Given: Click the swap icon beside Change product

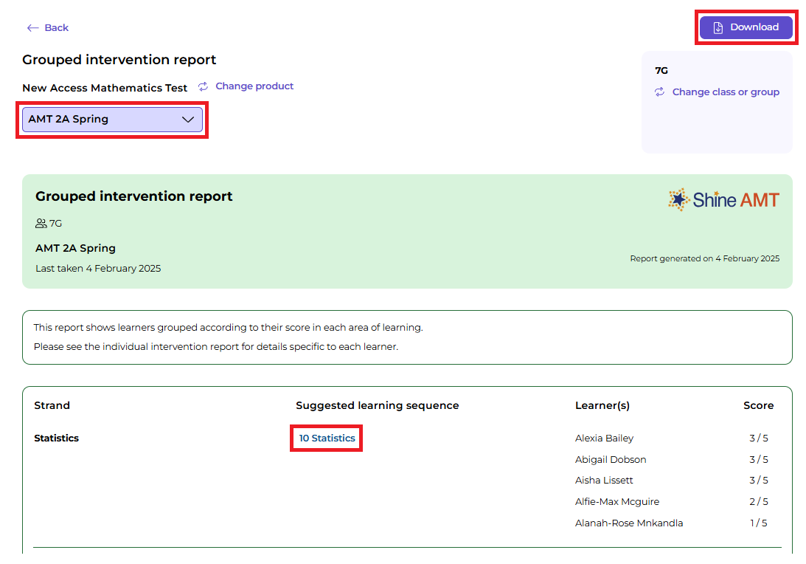Looking at the screenshot, I should 204,87.
